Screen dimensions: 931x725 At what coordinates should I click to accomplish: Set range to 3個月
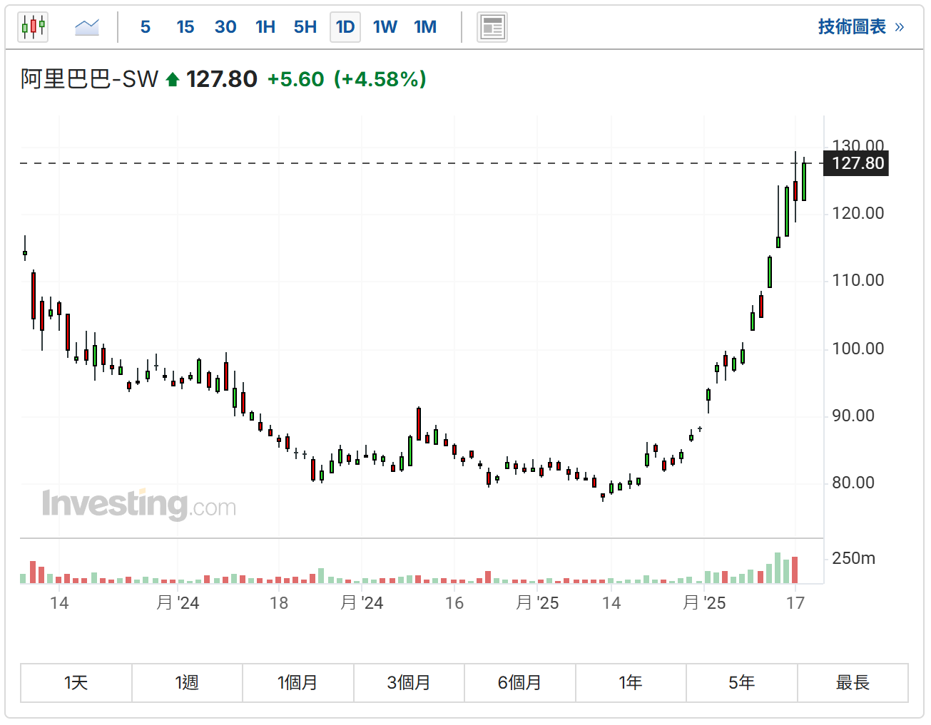[409, 683]
